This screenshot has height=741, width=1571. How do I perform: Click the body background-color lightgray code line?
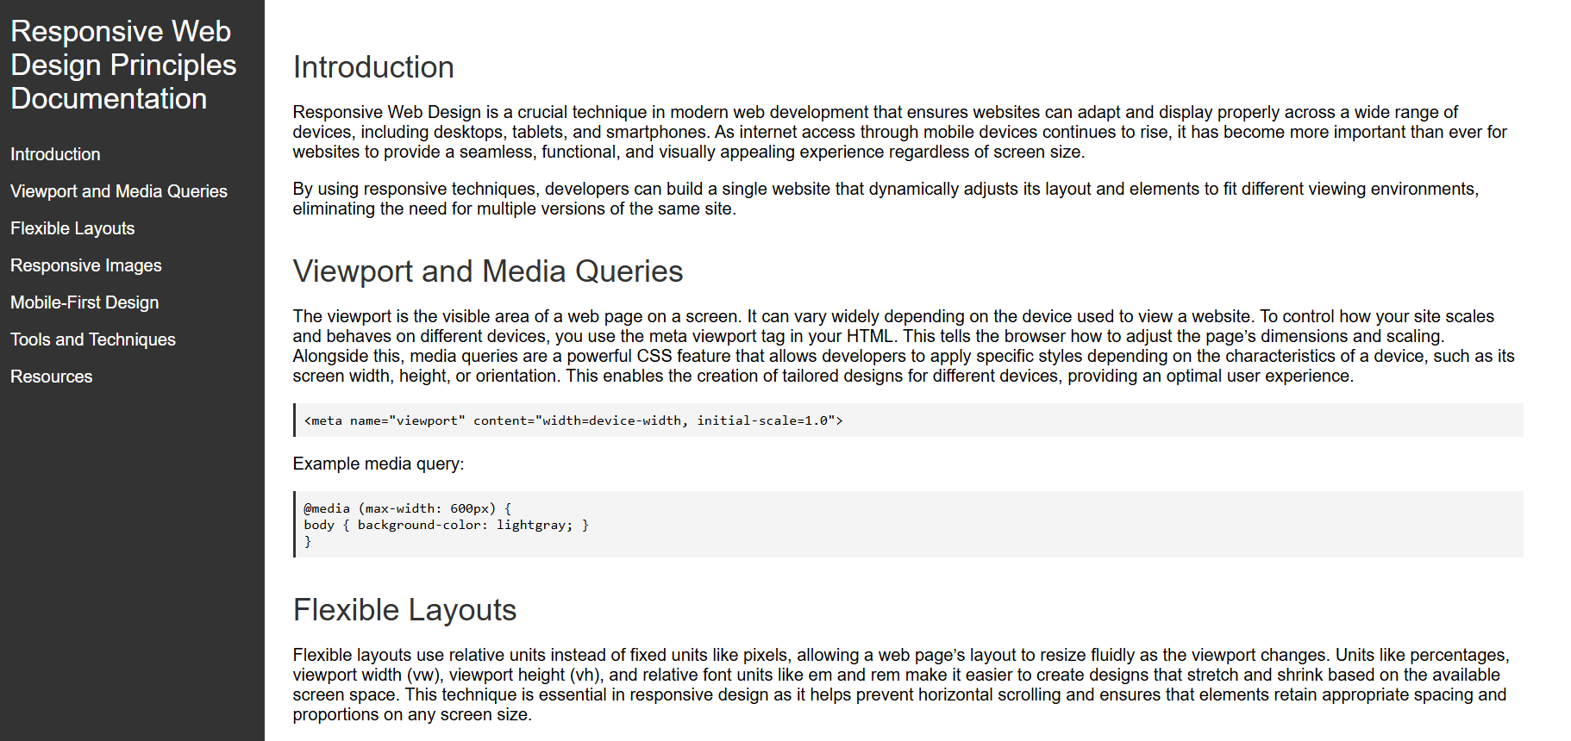click(x=446, y=525)
